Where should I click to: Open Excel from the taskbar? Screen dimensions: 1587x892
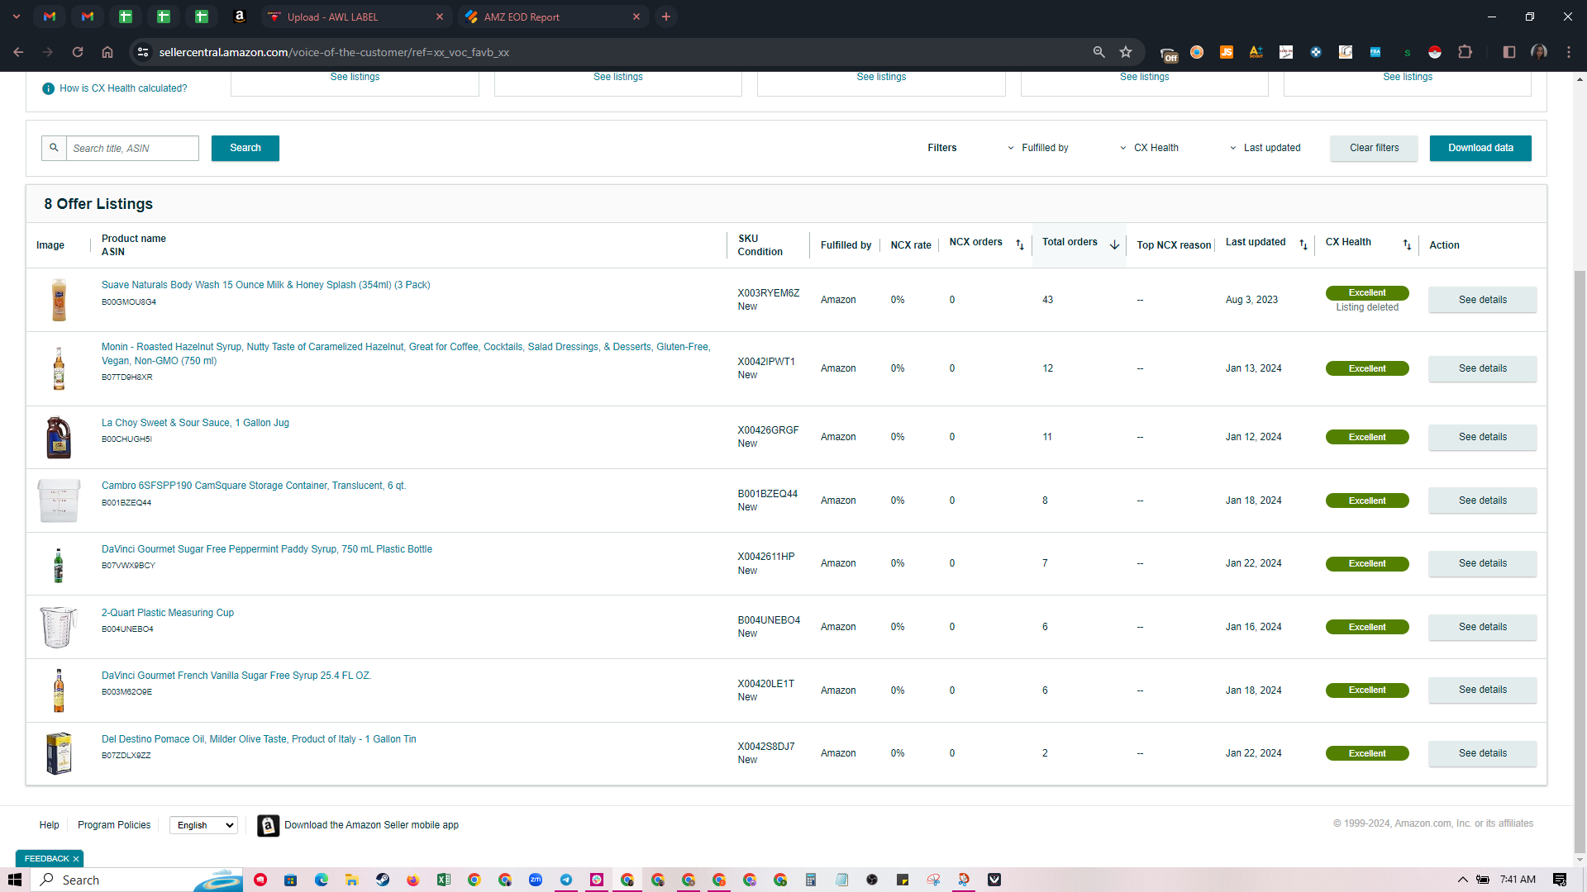tap(444, 880)
